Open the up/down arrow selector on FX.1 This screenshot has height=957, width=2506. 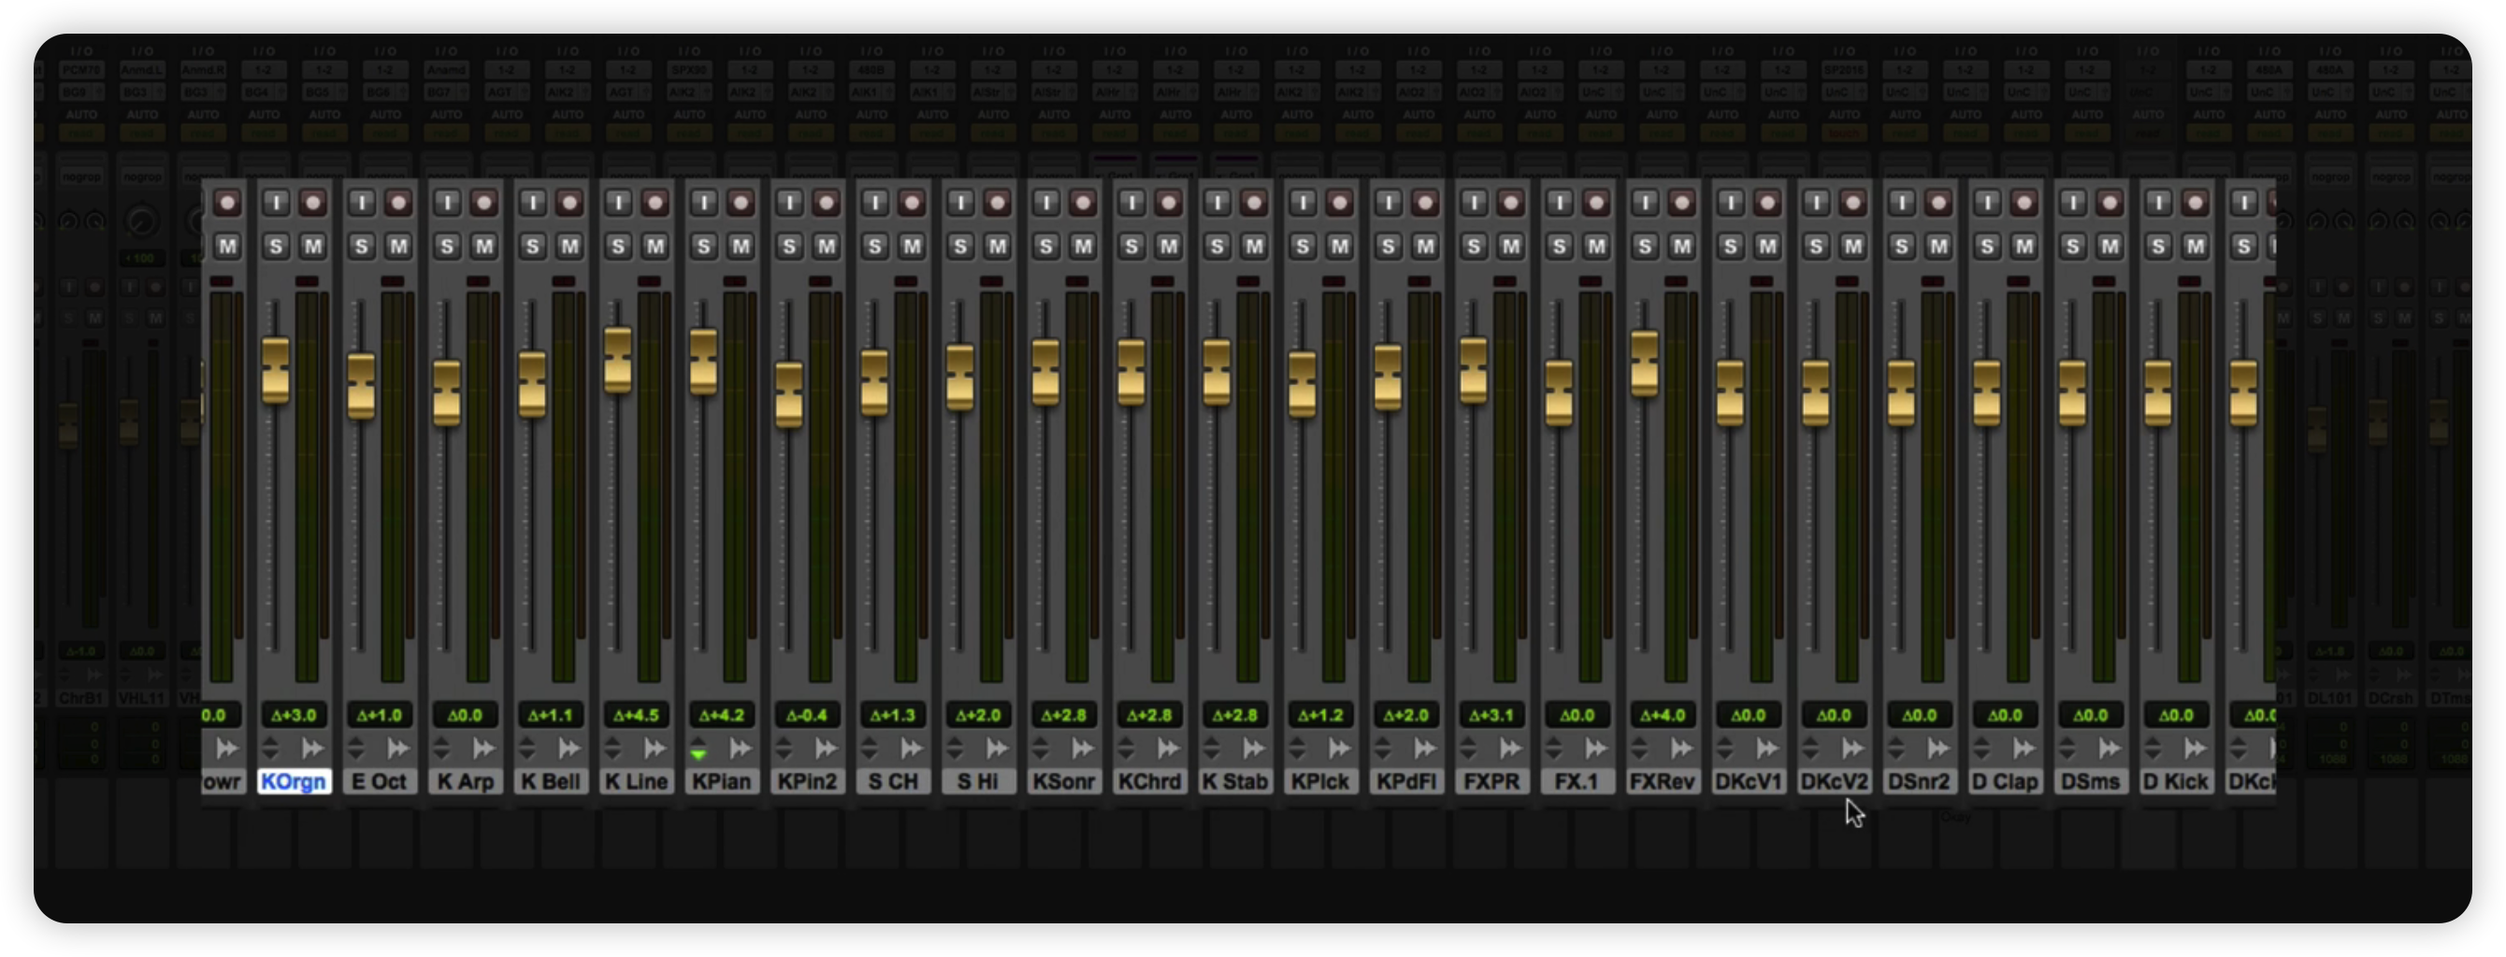1555,748
